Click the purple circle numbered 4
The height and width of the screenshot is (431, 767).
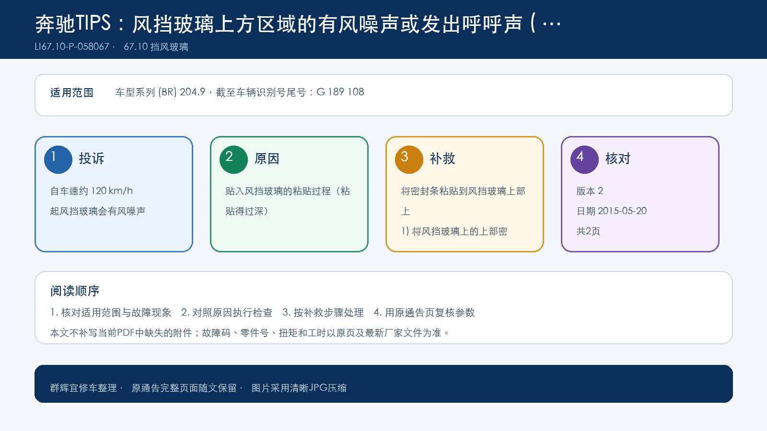pyautogui.click(x=584, y=159)
